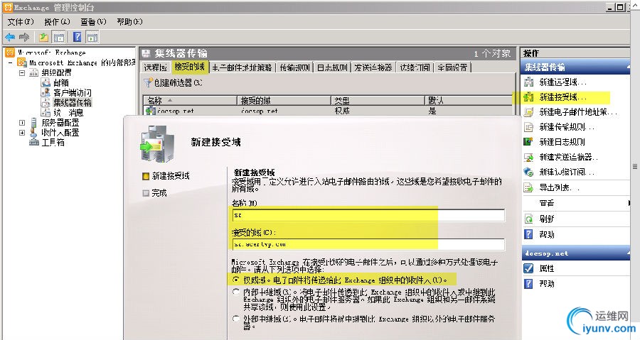The width and height of the screenshot is (640, 340).
Task: Open the 操作(A) menu
Action: pos(57,21)
